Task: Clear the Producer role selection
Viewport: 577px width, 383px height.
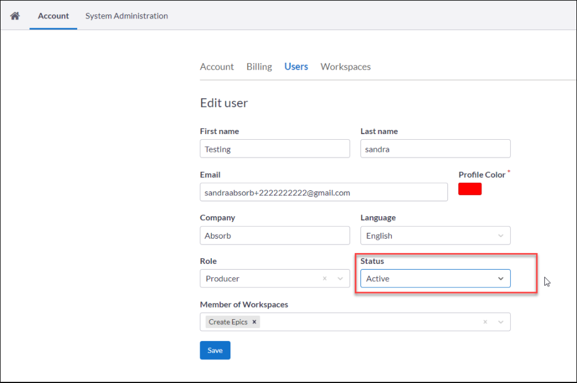Action: pos(325,278)
